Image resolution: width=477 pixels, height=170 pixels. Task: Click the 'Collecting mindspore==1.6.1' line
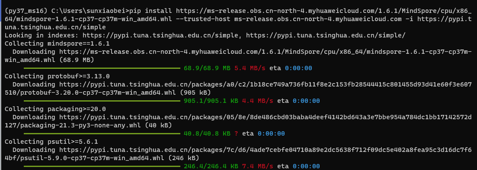point(57,43)
